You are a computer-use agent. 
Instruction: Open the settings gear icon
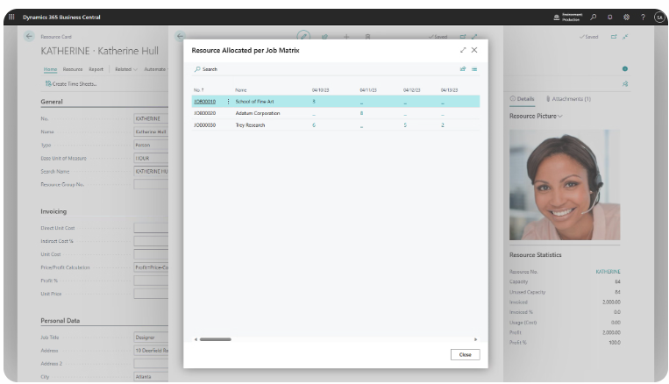626,17
